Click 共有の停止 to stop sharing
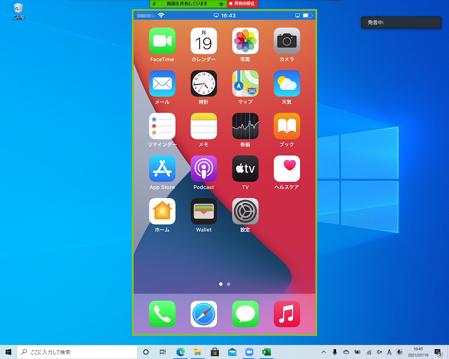Viewport: 449px width, 359px height. 242,4
